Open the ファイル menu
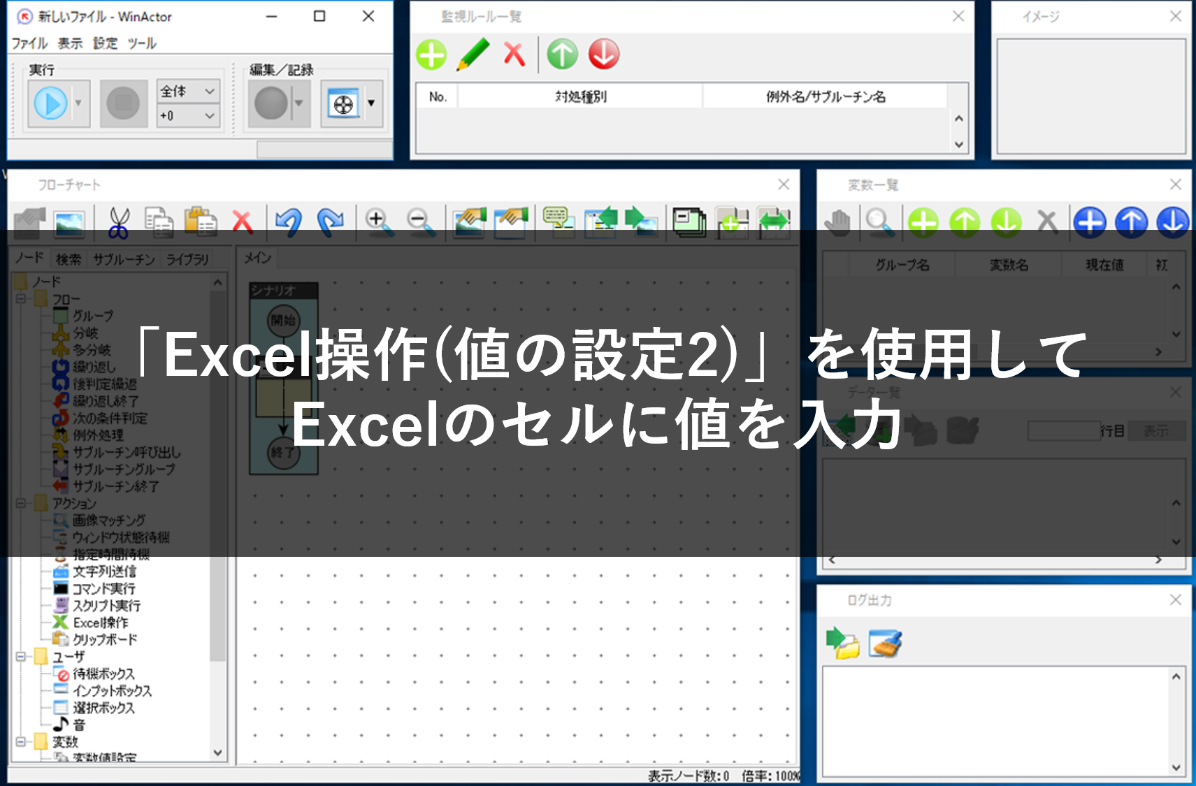This screenshot has height=786, width=1196. point(30,43)
